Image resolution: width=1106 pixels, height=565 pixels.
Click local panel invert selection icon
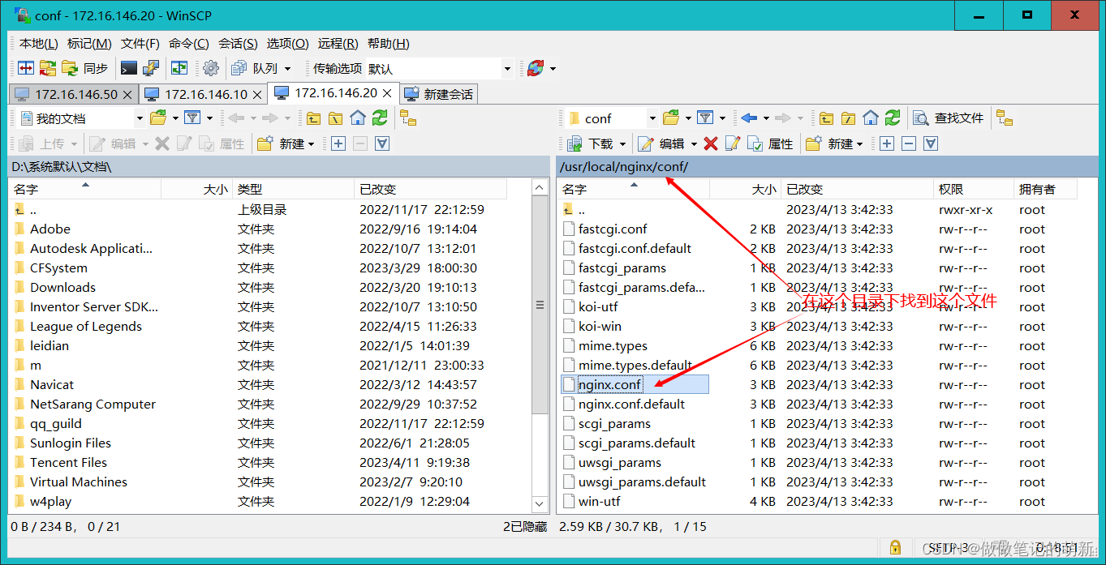click(382, 143)
